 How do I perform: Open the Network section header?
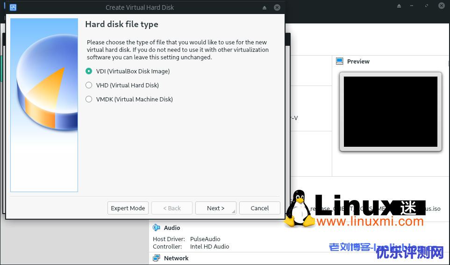(x=176, y=258)
